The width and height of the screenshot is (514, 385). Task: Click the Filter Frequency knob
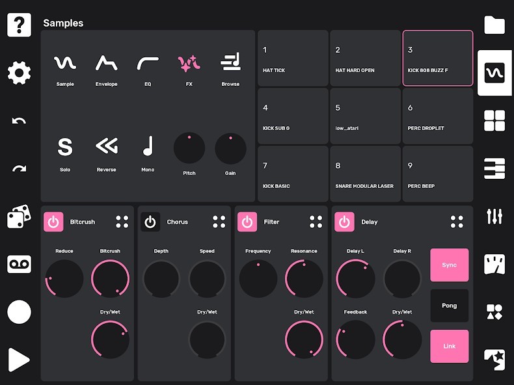258,279
